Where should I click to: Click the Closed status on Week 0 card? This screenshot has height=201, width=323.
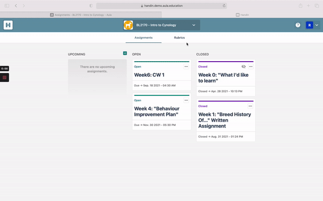[x=203, y=66]
